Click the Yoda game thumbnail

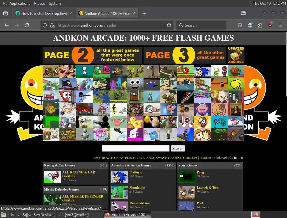(x=51, y=110)
